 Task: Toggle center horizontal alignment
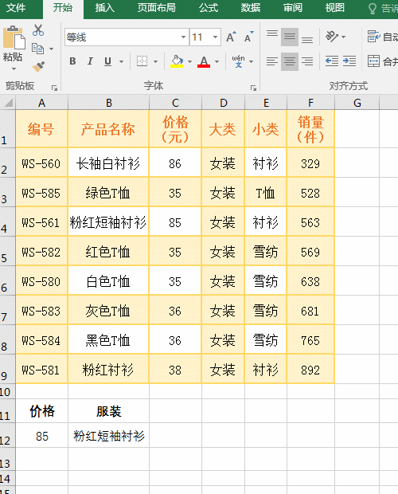290,61
